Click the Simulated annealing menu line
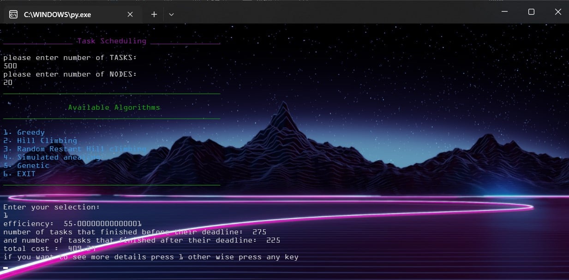This screenshot has width=569, height=280. coord(52,157)
